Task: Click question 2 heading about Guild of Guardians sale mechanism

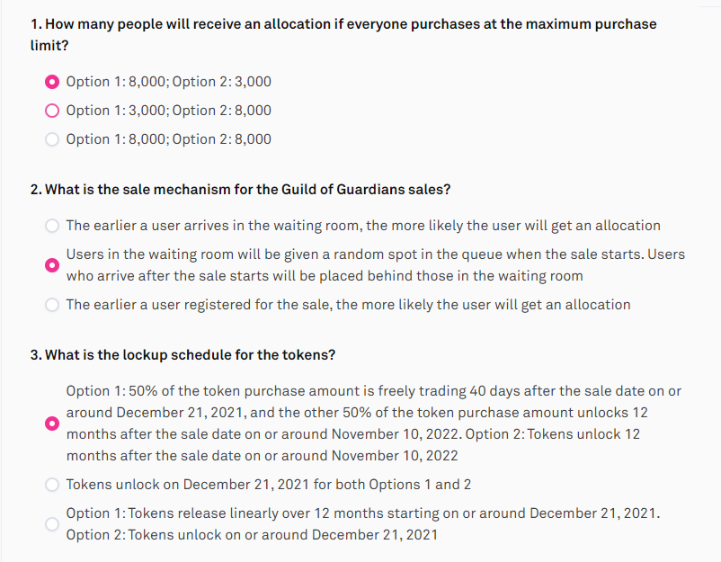Action: (x=241, y=190)
